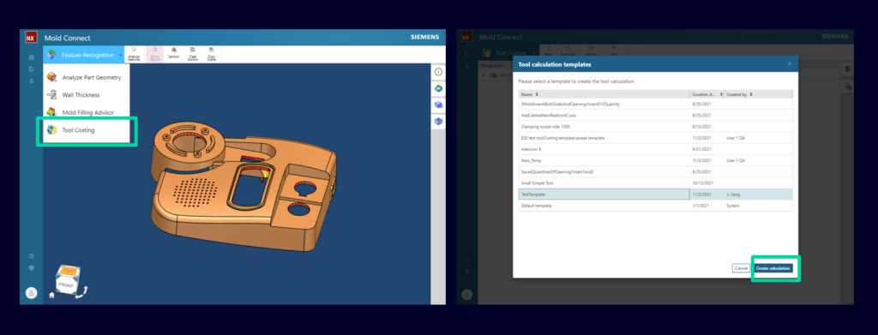Image resolution: width=878 pixels, height=335 pixels.
Task: Open the info panel icon
Action: (438, 72)
